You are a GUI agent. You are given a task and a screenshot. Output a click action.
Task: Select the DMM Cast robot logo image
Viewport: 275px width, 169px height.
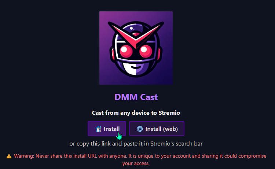(136, 48)
